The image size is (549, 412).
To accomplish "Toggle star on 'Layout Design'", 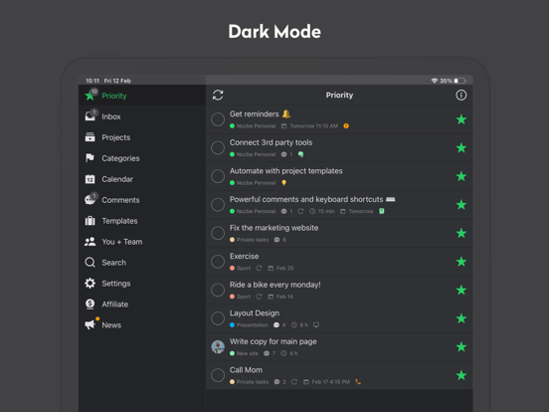I will tap(461, 318).
